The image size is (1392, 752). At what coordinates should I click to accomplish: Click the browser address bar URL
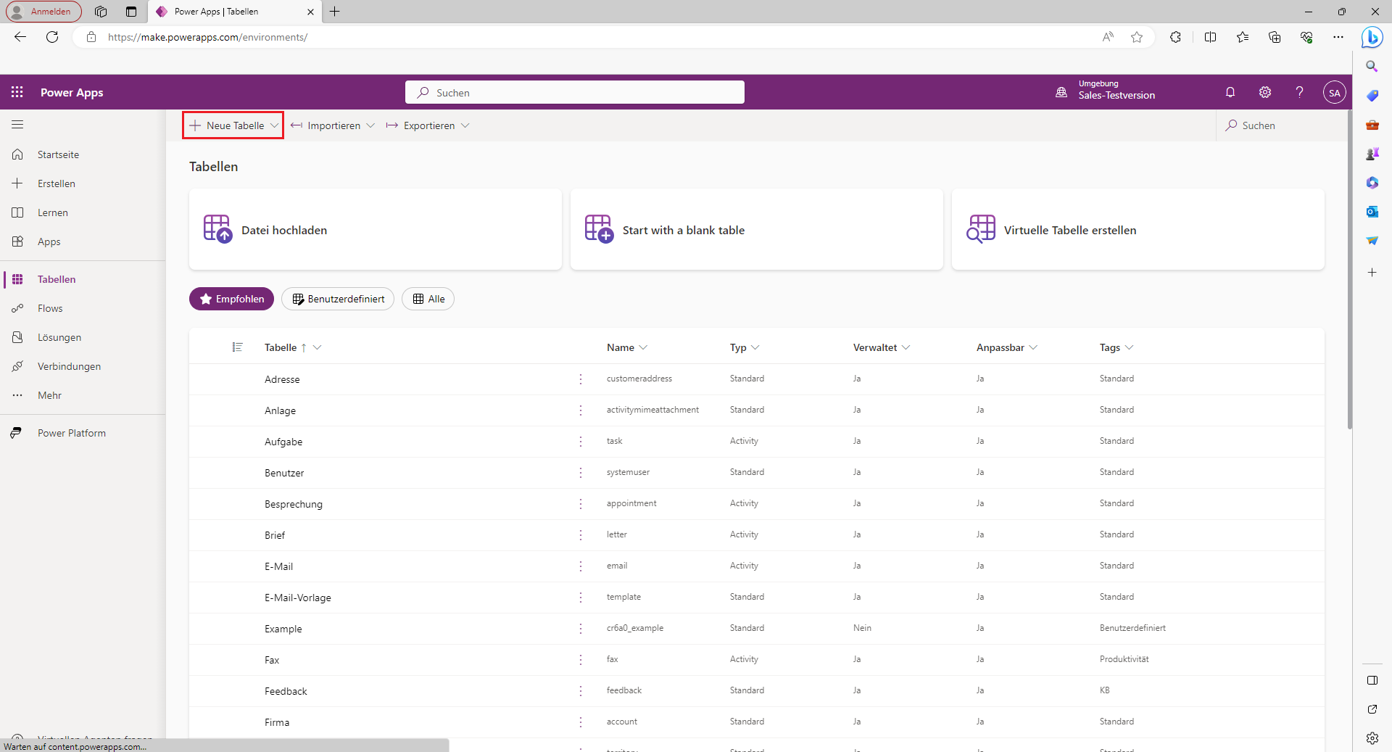207,37
